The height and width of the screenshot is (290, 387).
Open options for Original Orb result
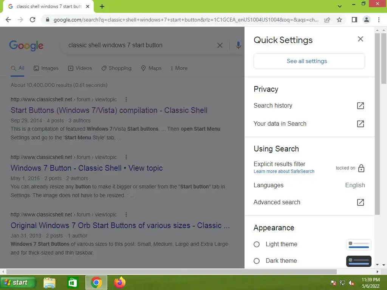click(126, 214)
